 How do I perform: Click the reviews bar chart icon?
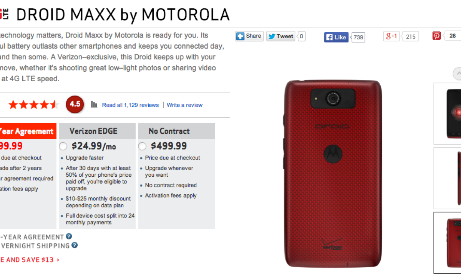[94, 104]
